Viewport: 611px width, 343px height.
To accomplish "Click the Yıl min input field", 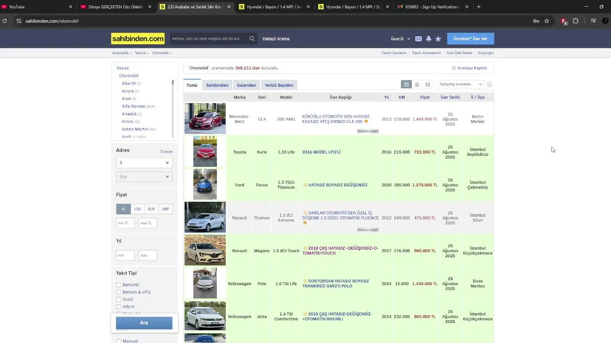I will (125, 255).
